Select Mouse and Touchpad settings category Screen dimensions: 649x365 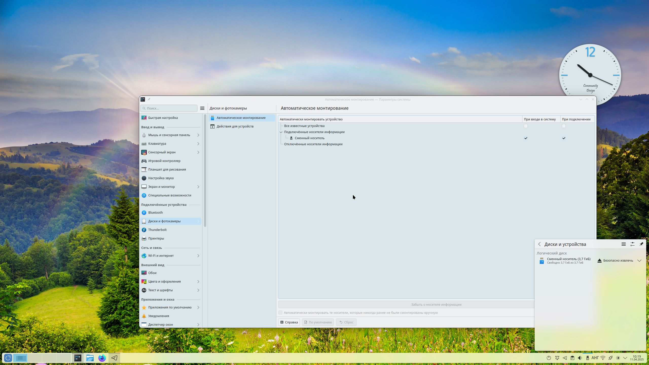coord(169,135)
